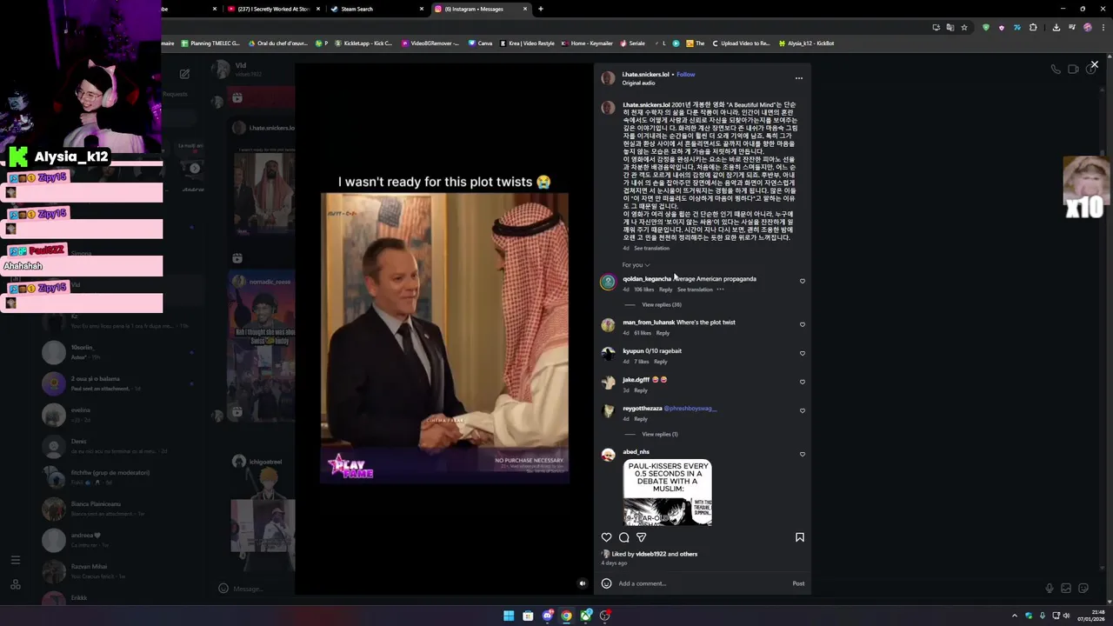Open the Krea Video Restyle bookmark
Image resolution: width=1113 pixels, height=626 pixels.
pyautogui.click(x=528, y=43)
